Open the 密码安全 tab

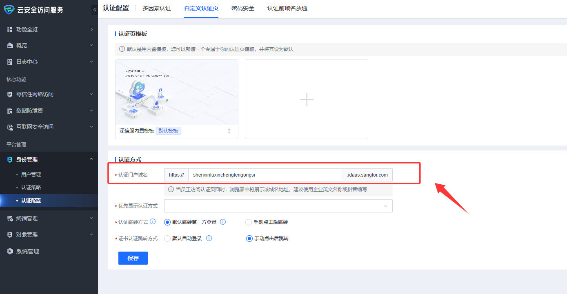pyautogui.click(x=243, y=8)
